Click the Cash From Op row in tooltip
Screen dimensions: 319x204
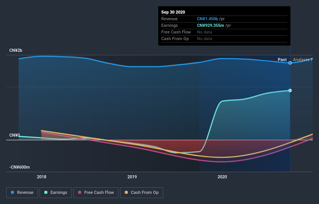coord(224,39)
